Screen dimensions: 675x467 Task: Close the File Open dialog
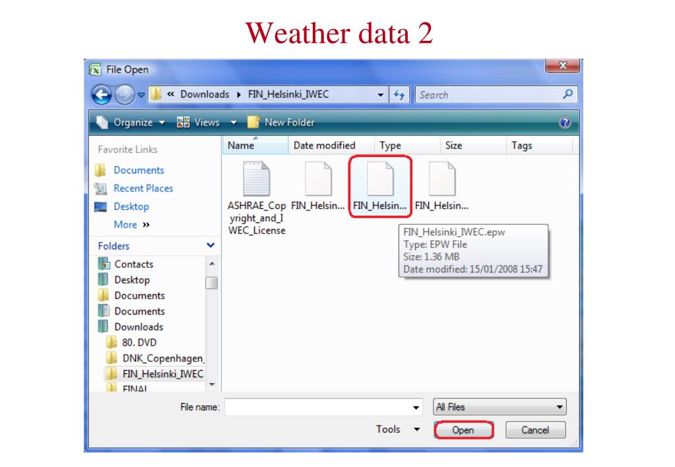(x=563, y=66)
